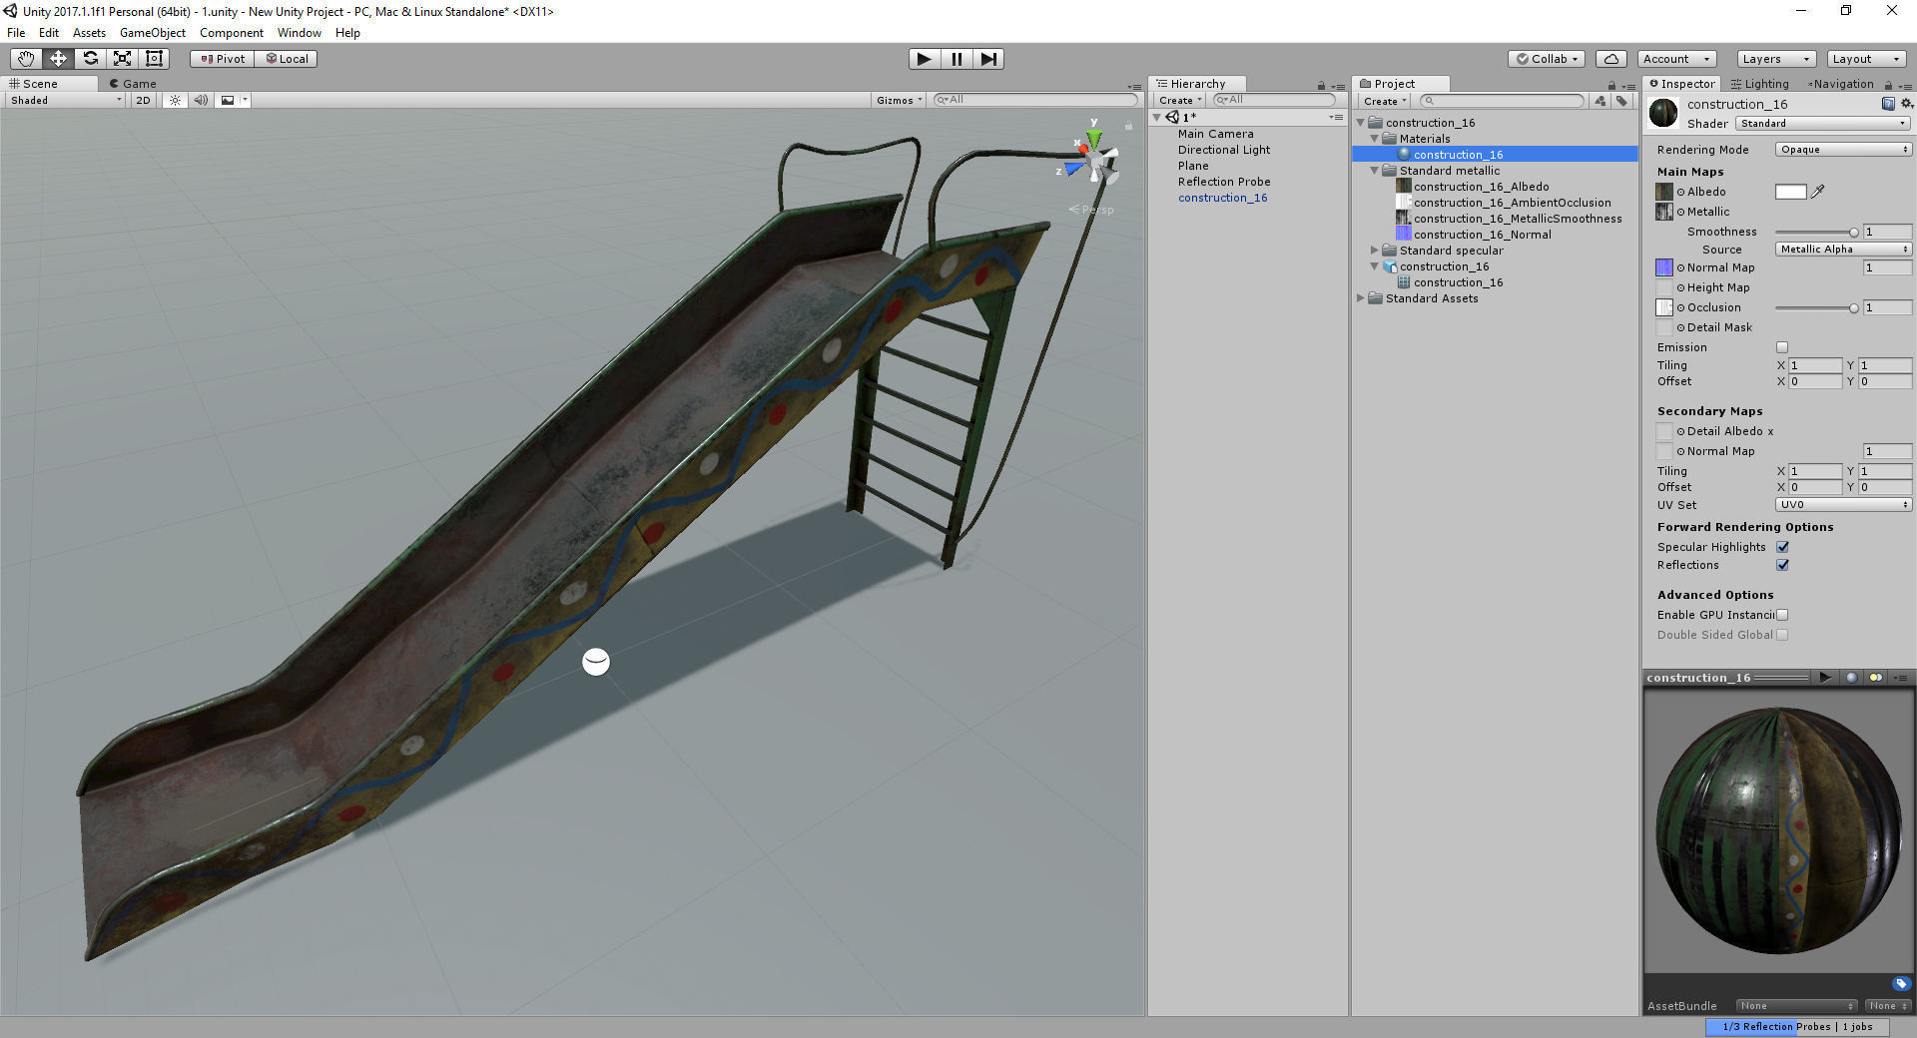The image size is (1917, 1038).
Task: Open the GameObject menu
Action: [x=152, y=33]
